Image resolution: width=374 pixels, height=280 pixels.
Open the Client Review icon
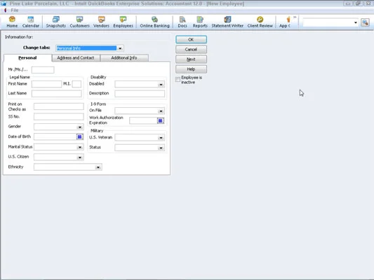coord(260,22)
